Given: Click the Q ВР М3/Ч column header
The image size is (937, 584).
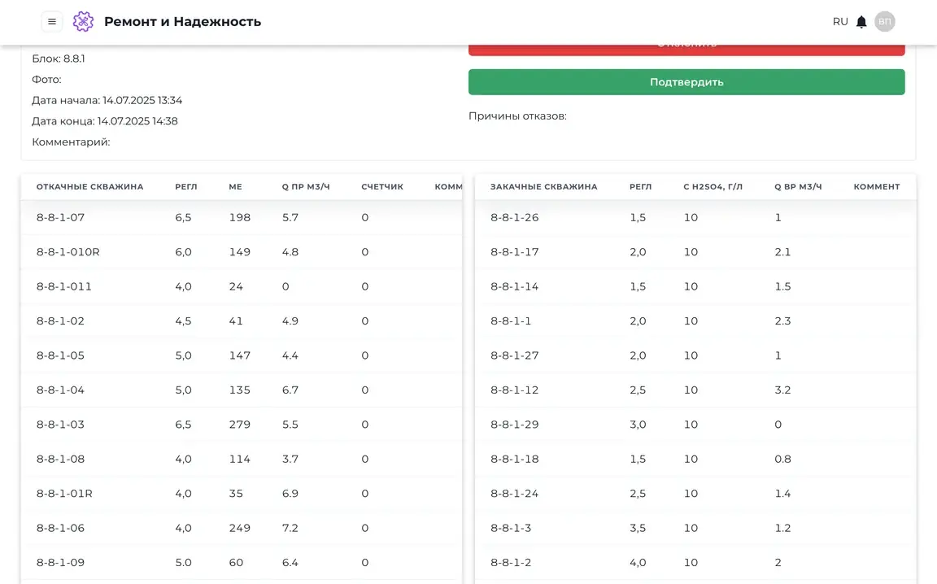Looking at the screenshot, I should (x=799, y=186).
